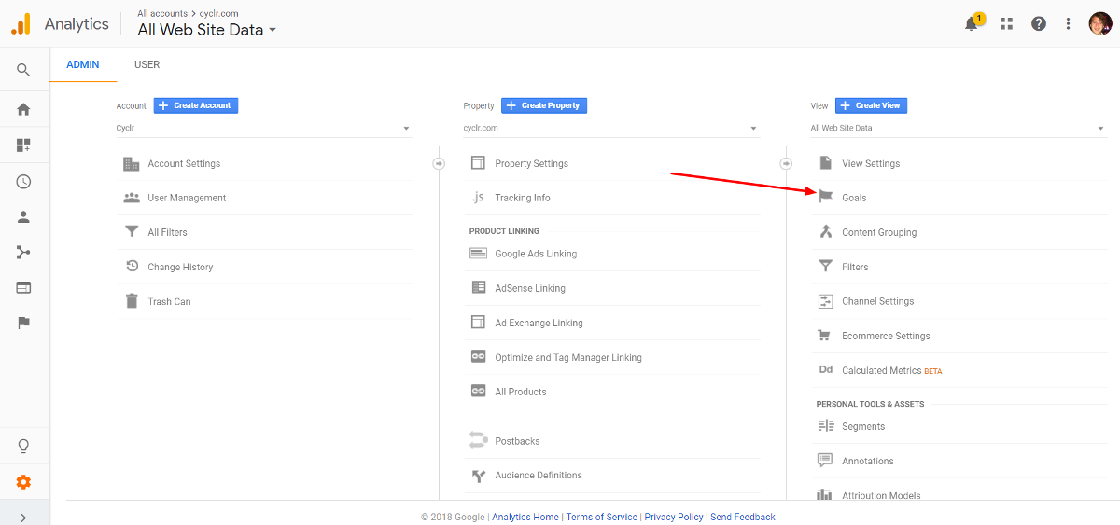Image resolution: width=1120 pixels, height=525 pixels.
Task: Click the Create Account button
Action: tap(196, 105)
